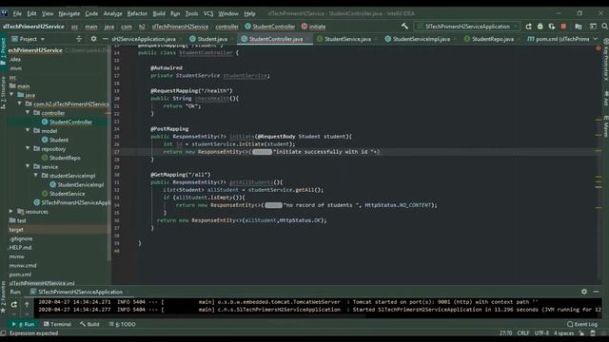The width and height of the screenshot is (609, 342).
Task: Stop the running application with the red square
Action: [563, 27]
